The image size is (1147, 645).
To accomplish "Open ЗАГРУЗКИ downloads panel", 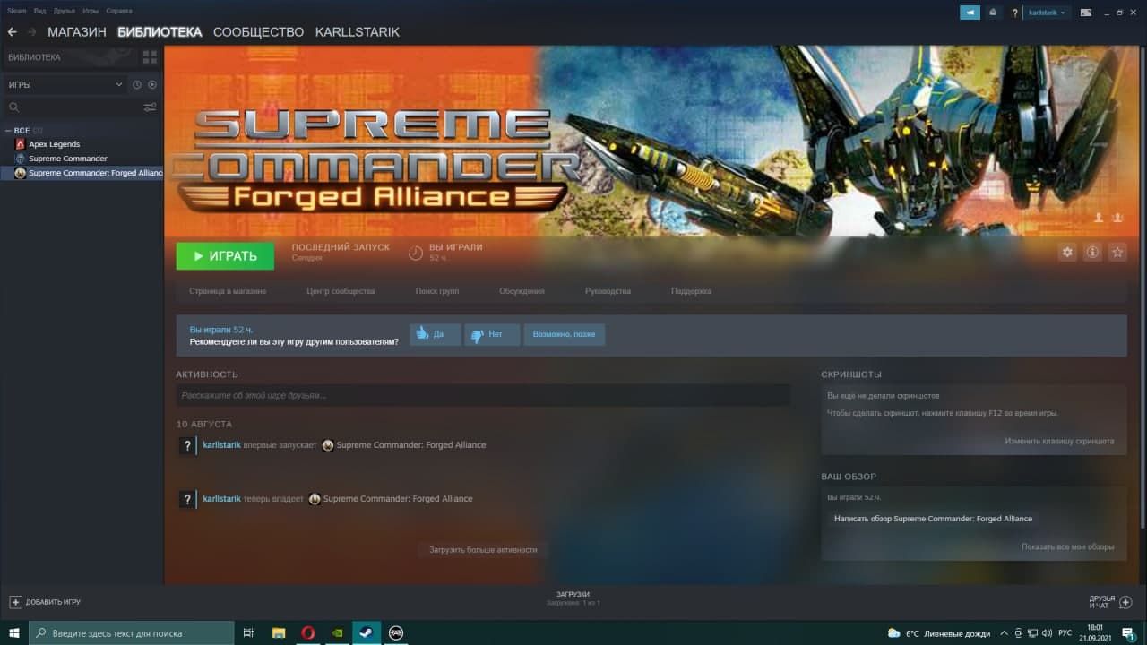I will click(x=573, y=598).
